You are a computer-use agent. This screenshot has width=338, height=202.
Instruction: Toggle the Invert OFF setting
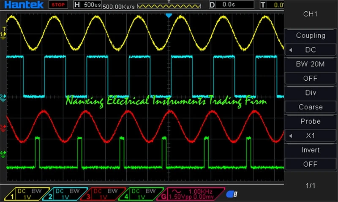[311, 164]
